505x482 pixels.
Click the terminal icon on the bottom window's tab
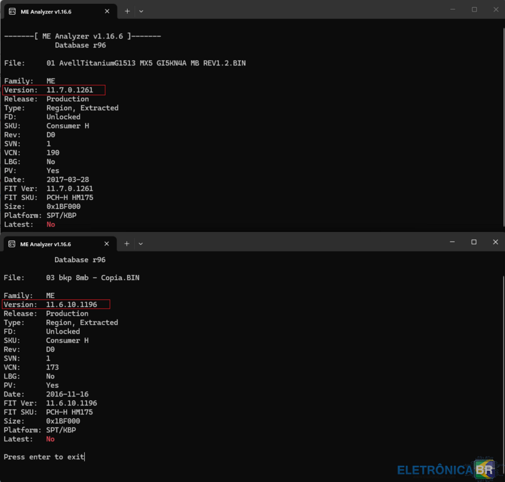coord(12,244)
